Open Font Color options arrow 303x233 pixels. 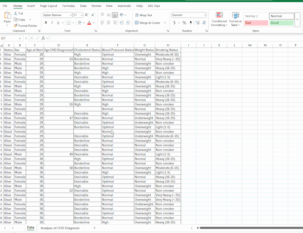(94, 23)
